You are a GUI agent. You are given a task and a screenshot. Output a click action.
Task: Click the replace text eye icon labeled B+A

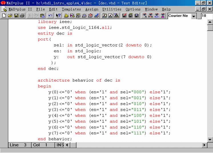[150, 16]
